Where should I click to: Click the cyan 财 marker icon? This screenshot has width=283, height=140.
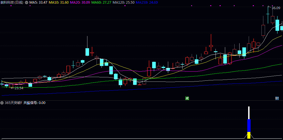point(277,98)
